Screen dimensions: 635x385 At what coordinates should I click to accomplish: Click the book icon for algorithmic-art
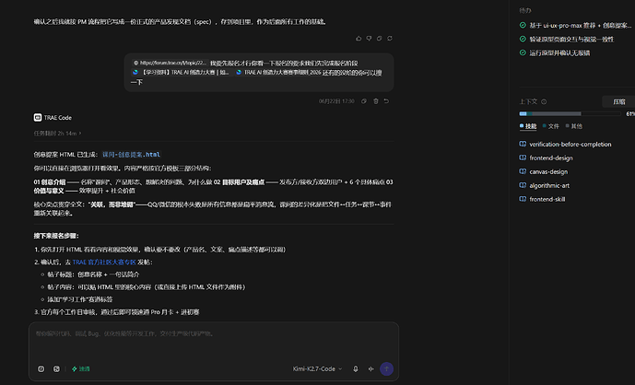coord(523,185)
